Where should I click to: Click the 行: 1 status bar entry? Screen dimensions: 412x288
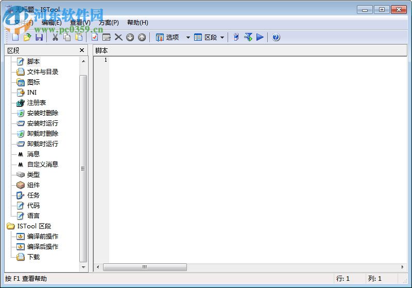click(x=343, y=278)
